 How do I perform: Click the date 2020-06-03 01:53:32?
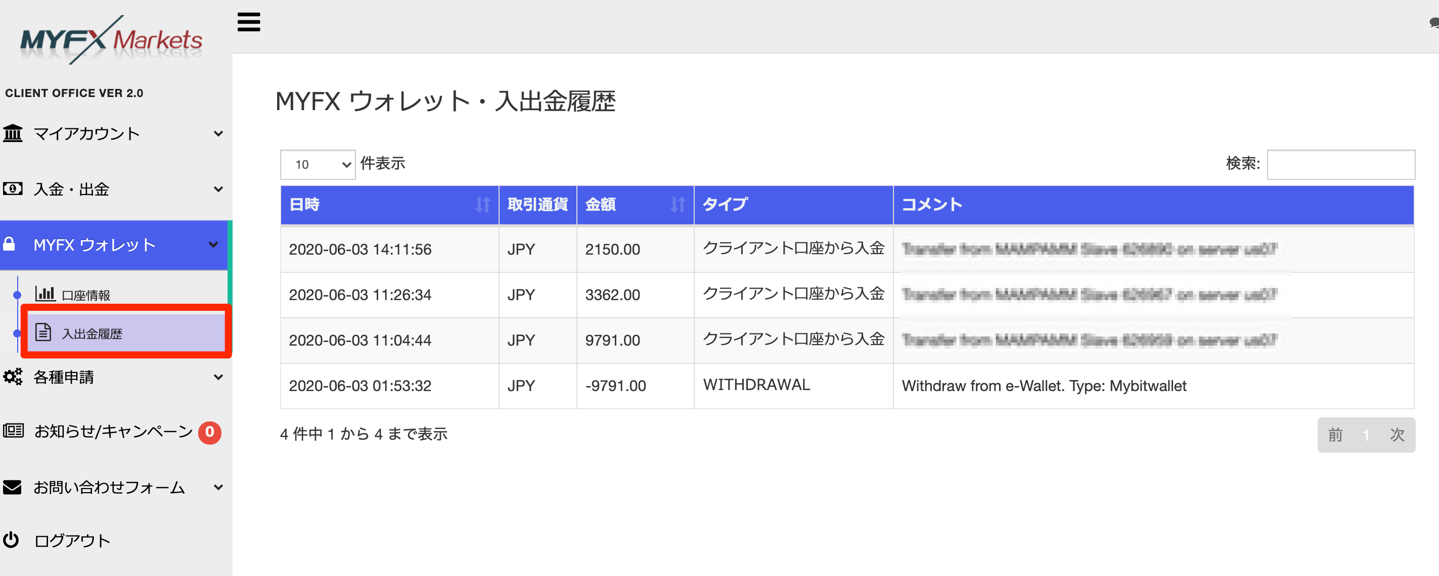pyautogui.click(x=360, y=386)
